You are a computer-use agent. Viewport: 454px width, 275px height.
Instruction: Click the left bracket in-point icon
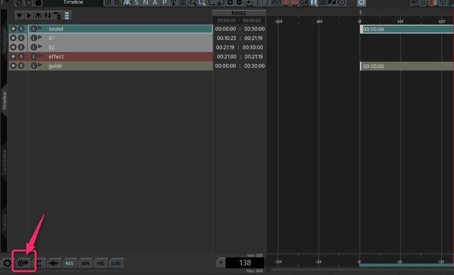[x=258, y=3]
